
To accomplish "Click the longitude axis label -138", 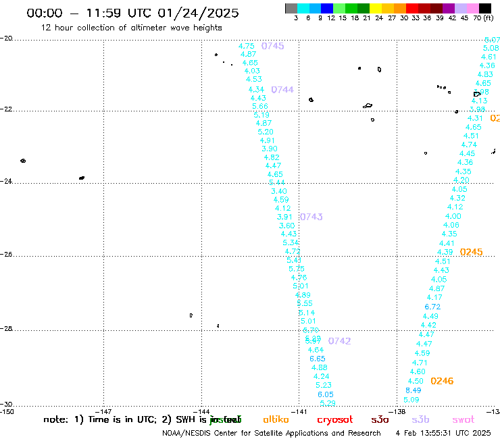I will click(397, 411).
